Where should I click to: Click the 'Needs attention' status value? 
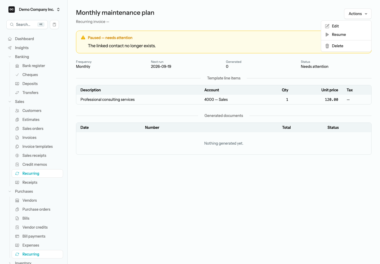pos(315,67)
